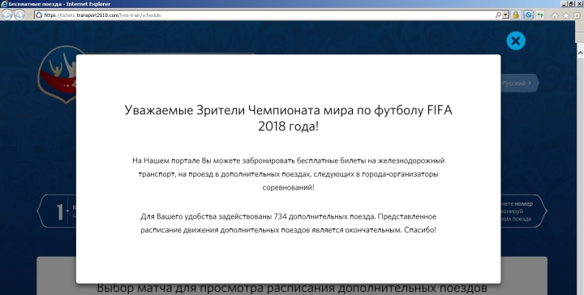
Task: Click the championship logo behind the popup
Action: pos(57,75)
